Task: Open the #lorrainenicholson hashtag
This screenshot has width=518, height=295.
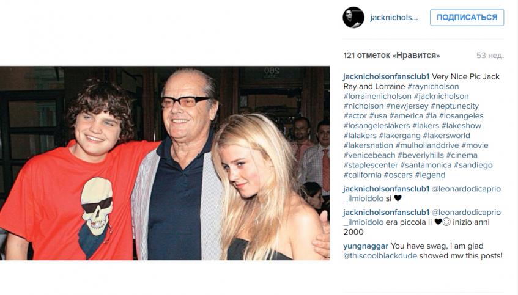Action: click(x=377, y=97)
